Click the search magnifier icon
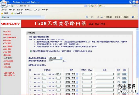The width and height of the screenshot is (139, 95). [135, 6]
